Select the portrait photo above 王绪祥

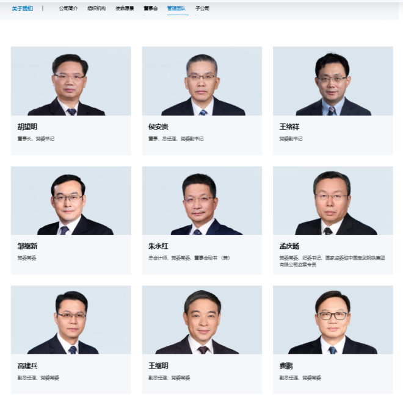(x=333, y=81)
